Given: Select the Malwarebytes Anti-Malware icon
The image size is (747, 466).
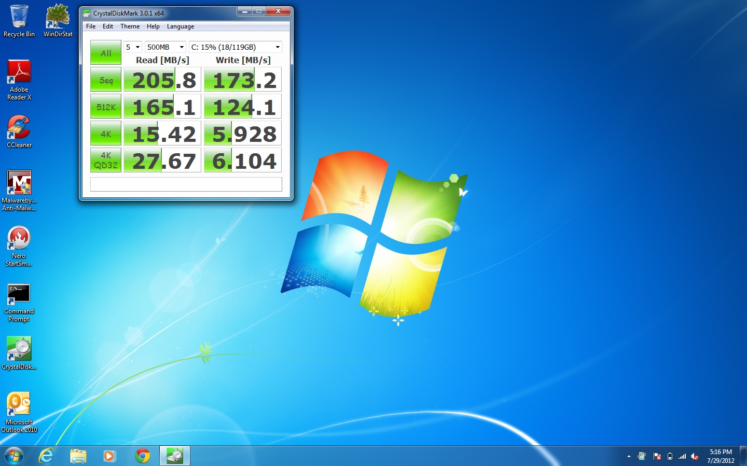Looking at the screenshot, I should tap(19, 190).
